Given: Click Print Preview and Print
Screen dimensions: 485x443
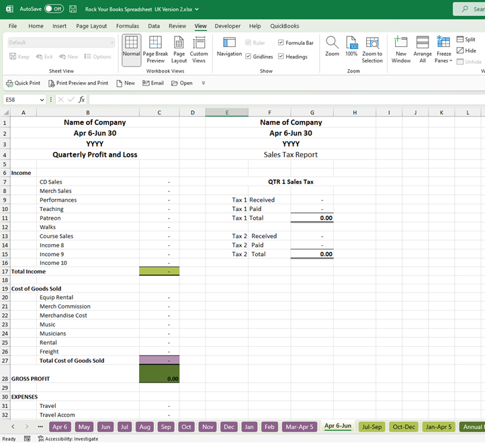Looking at the screenshot, I should tap(78, 83).
